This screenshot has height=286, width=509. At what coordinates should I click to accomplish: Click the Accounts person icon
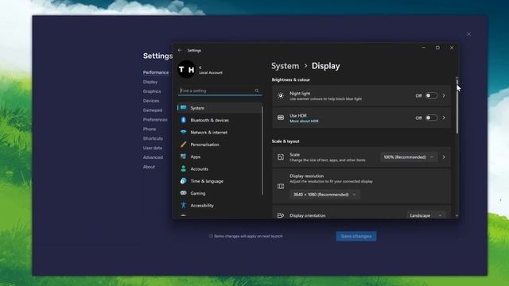pyautogui.click(x=184, y=168)
